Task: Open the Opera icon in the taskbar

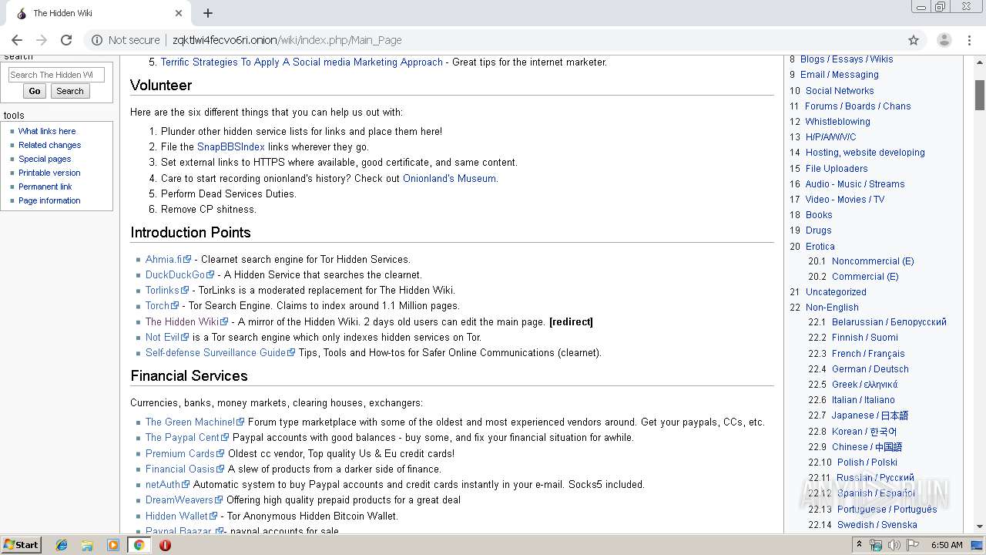Action: 165,545
